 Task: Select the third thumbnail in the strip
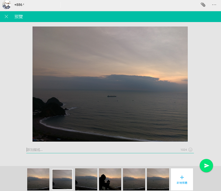click(x=86, y=179)
